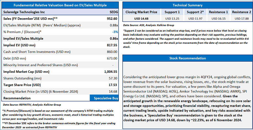This screenshot has width=253, height=130.
Task: Click the 'Implied EV (USD mn)' label
Action: (19, 45)
